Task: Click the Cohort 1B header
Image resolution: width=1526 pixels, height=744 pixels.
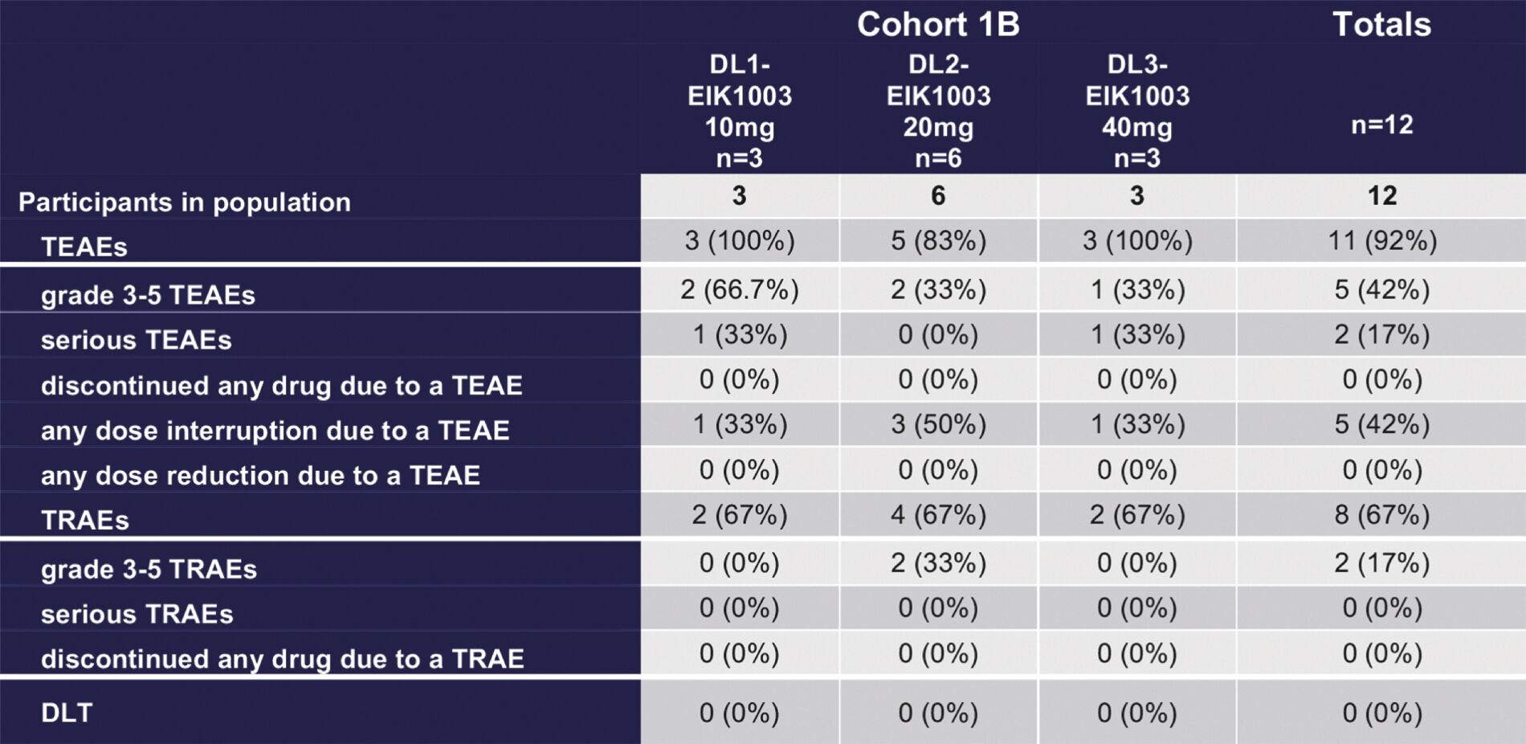Action: pyautogui.click(x=937, y=24)
